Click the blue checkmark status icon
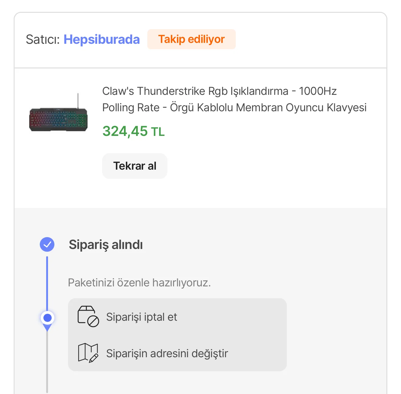The image size is (401, 394). [47, 244]
